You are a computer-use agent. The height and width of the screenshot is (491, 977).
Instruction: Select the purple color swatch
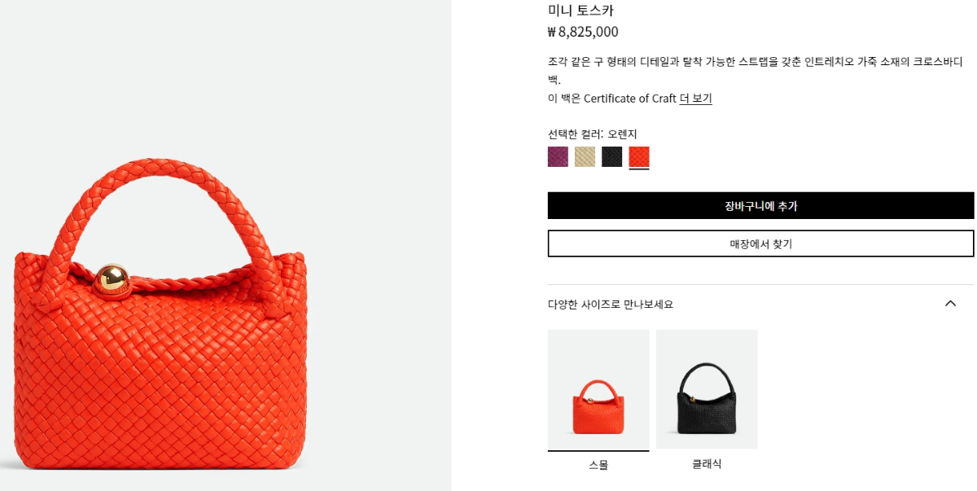(x=558, y=156)
